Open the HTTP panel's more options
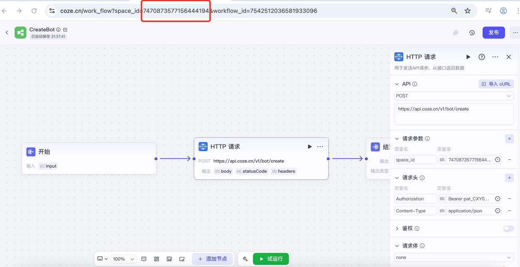The height and width of the screenshot is (267, 520). (495, 57)
